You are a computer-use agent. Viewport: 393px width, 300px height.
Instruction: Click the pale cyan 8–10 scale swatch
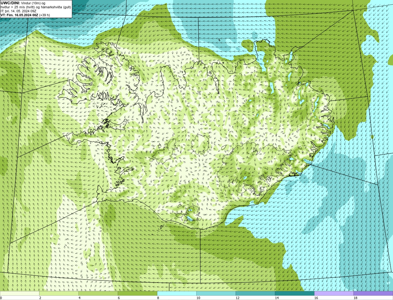(177, 294)
